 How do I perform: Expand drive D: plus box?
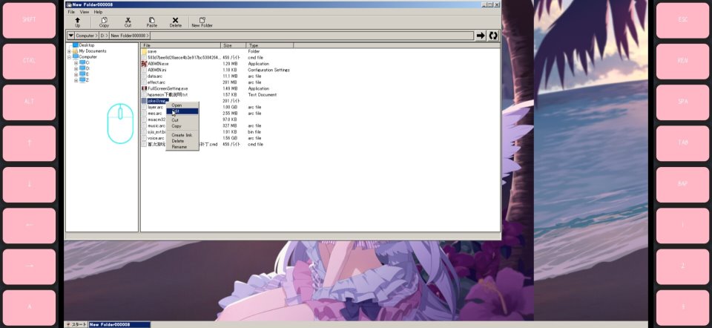[76, 69]
